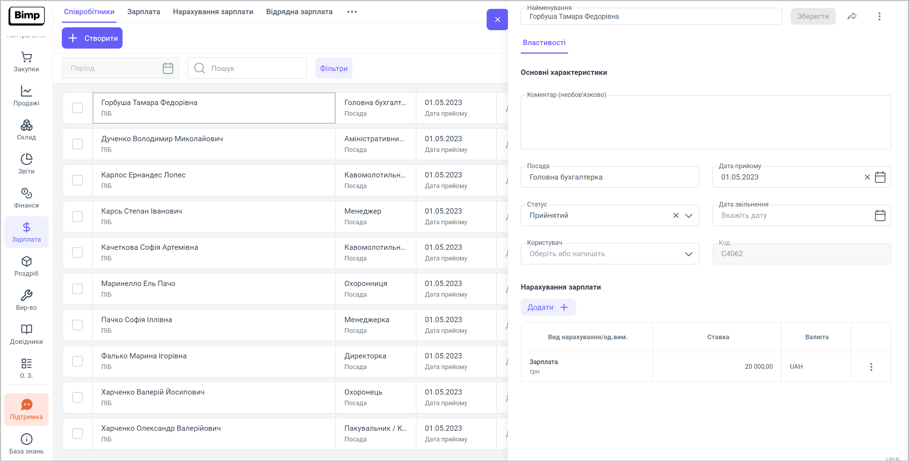The height and width of the screenshot is (462, 909).
Task: Open the Користувач dropdown
Action: [688, 254]
